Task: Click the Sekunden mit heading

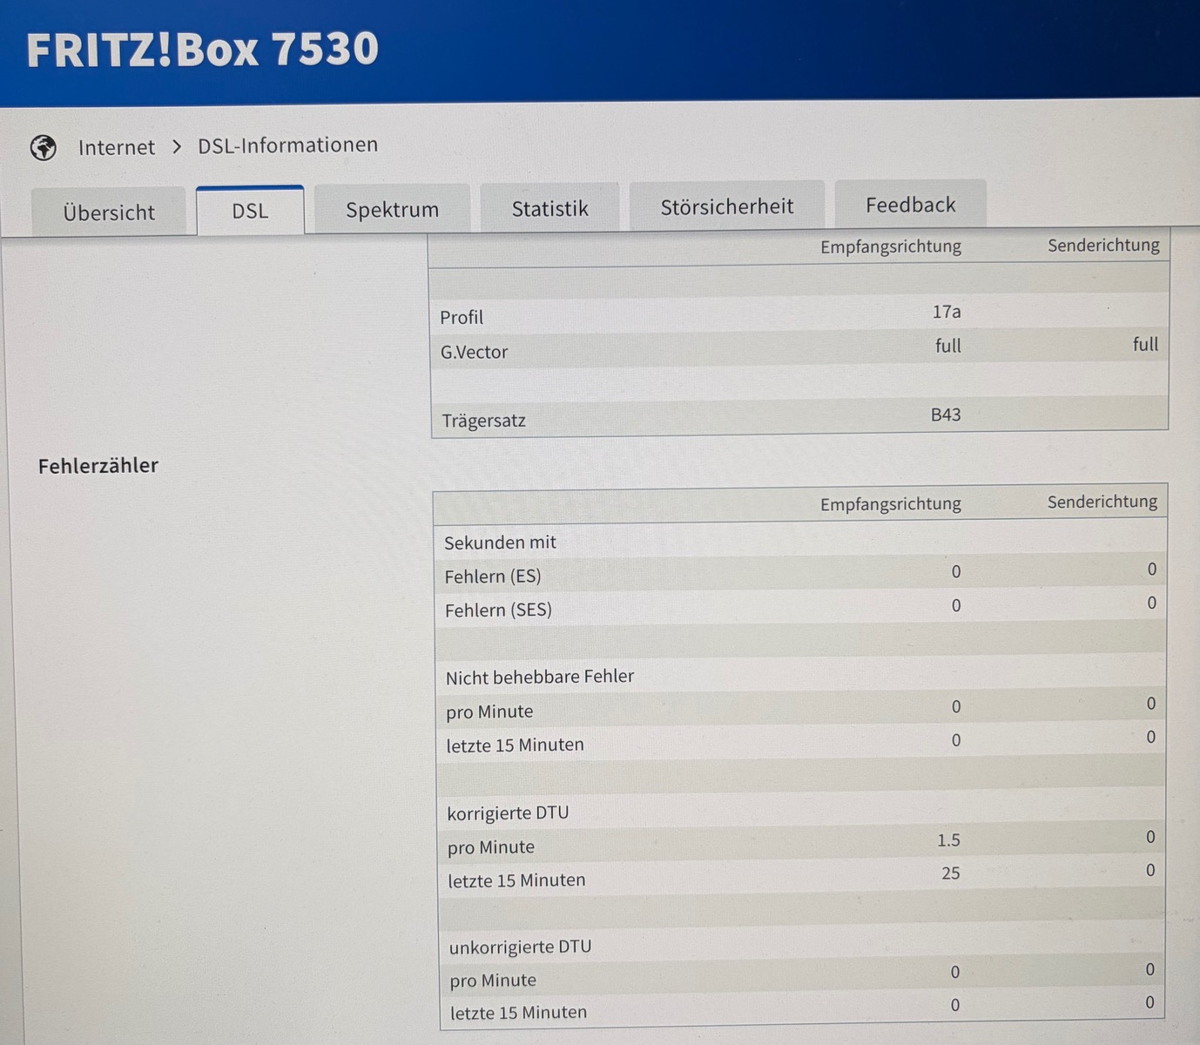Action: 500,543
